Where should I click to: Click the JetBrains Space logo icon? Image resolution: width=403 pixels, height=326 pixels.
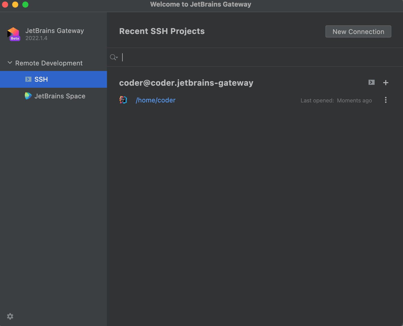click(28, 96)
